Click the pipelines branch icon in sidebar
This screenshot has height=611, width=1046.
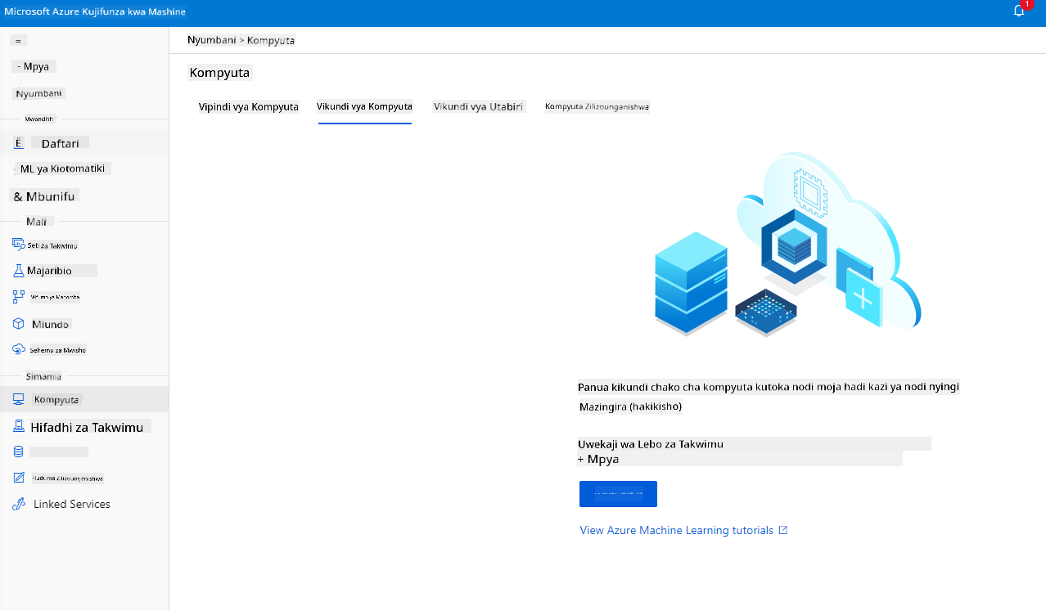click(19, 296)
